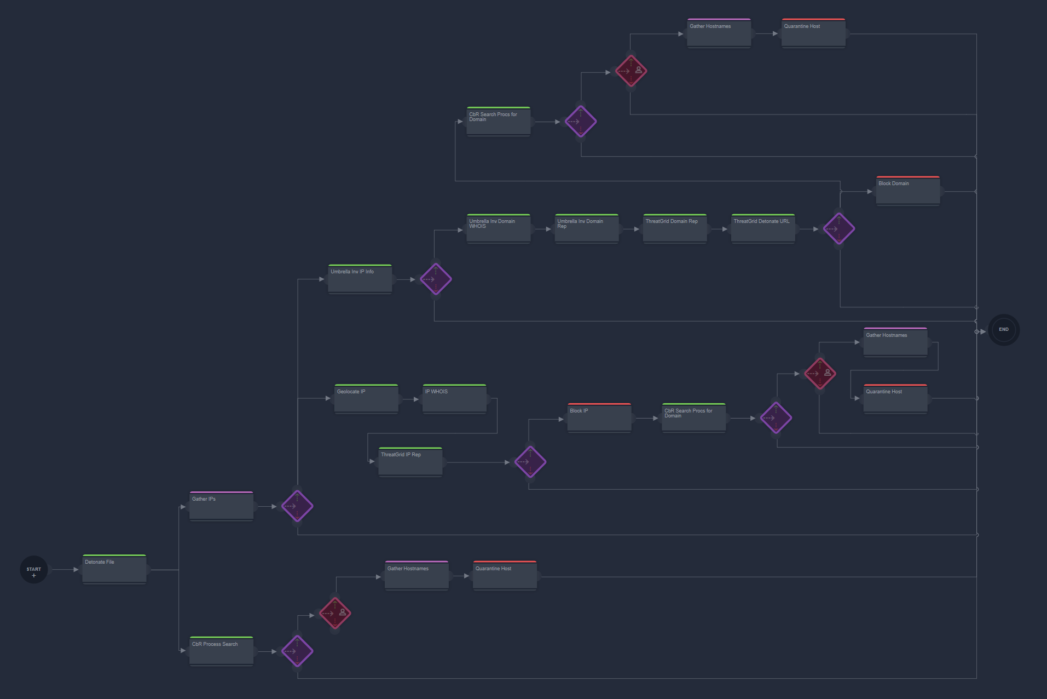The height and width of the screenshot is (699, 1047).
Task: Open the Detonate File task node
Action: tap(114, 569)
